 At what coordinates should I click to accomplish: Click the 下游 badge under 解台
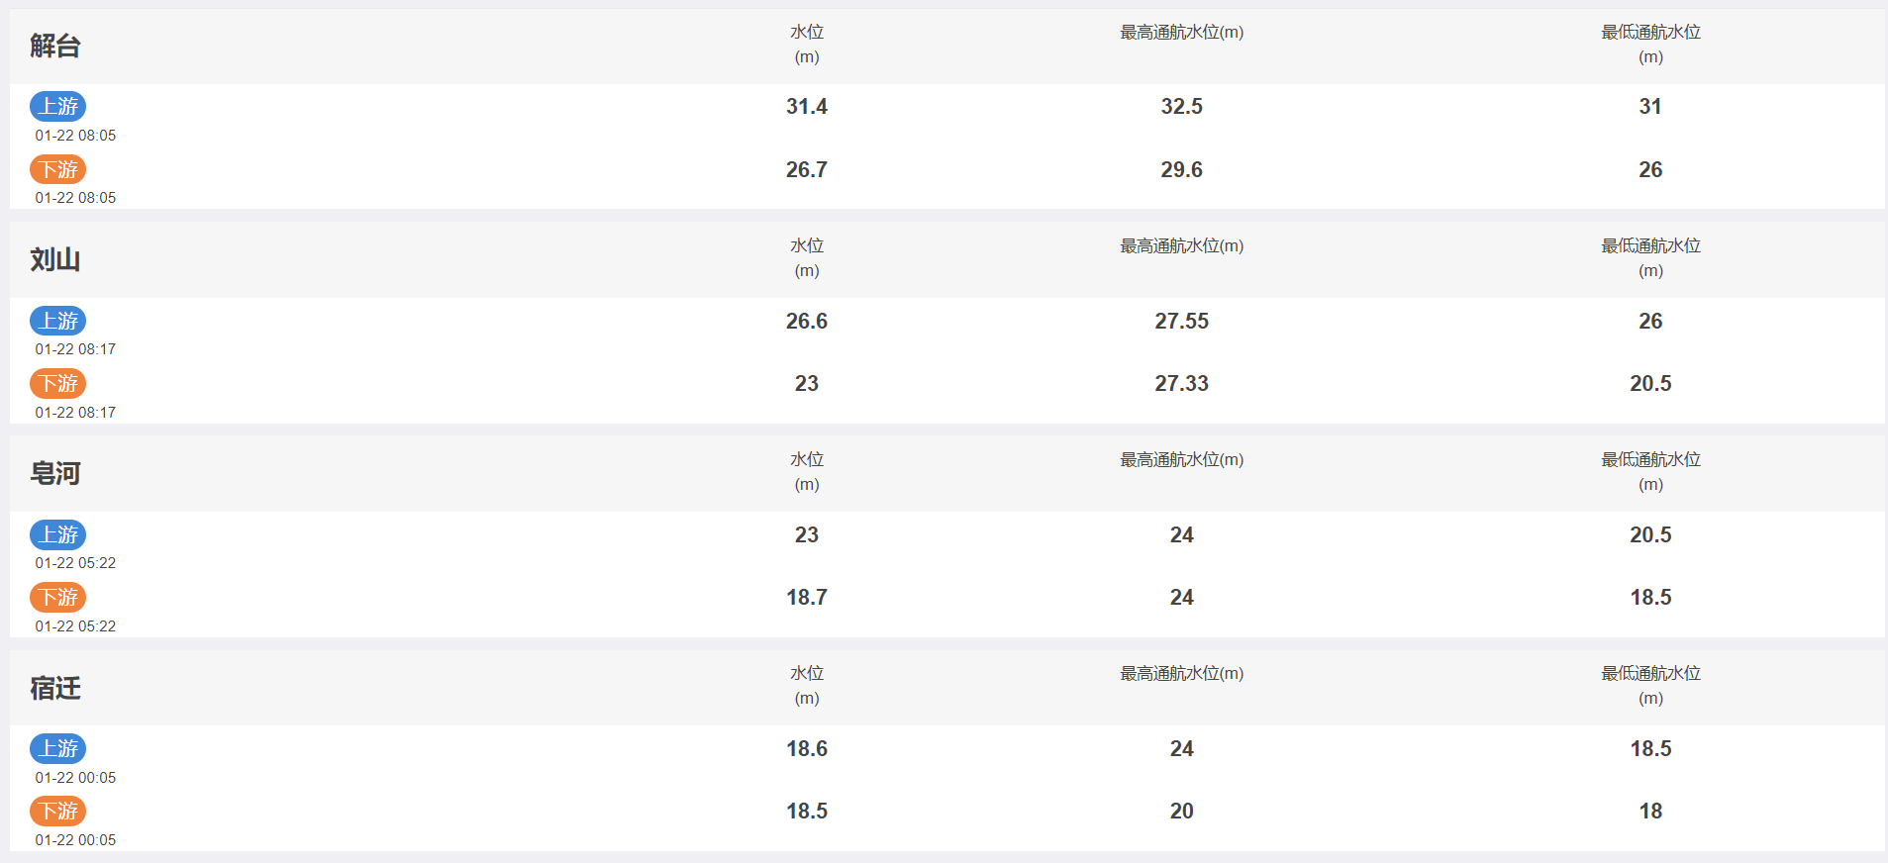[57, 169]
